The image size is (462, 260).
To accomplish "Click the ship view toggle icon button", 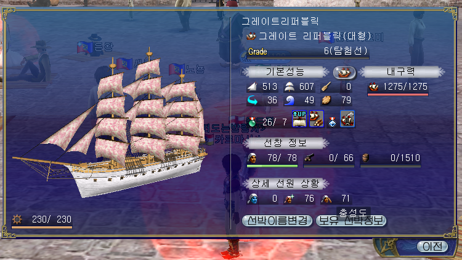I will coord(344,73).
